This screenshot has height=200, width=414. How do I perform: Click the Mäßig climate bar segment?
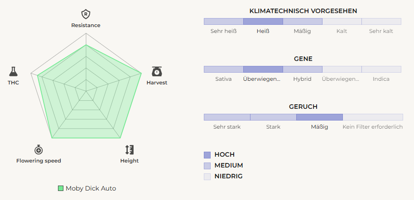(303, 21)
